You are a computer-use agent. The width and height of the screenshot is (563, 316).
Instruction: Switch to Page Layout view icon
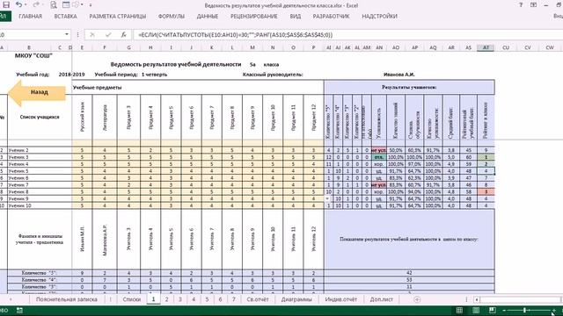pos(475,310)
